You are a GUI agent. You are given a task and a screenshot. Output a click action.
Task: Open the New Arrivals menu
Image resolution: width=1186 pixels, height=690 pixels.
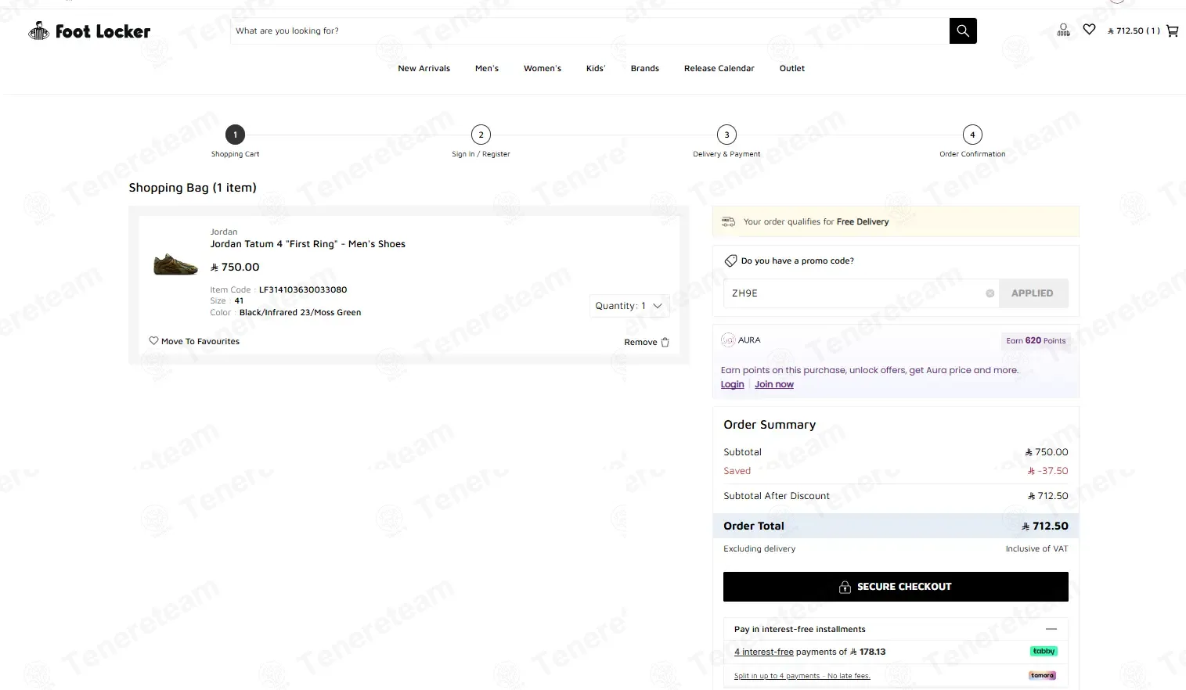tap(424, 69)
